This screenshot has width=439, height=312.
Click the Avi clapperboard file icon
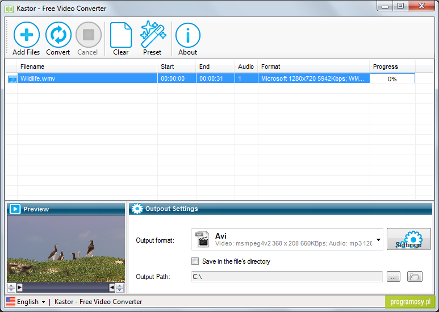[202, 239]
